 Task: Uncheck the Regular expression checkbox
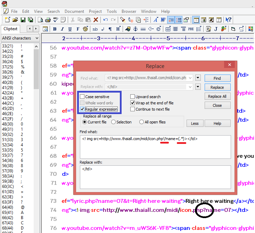click(82, 109)
